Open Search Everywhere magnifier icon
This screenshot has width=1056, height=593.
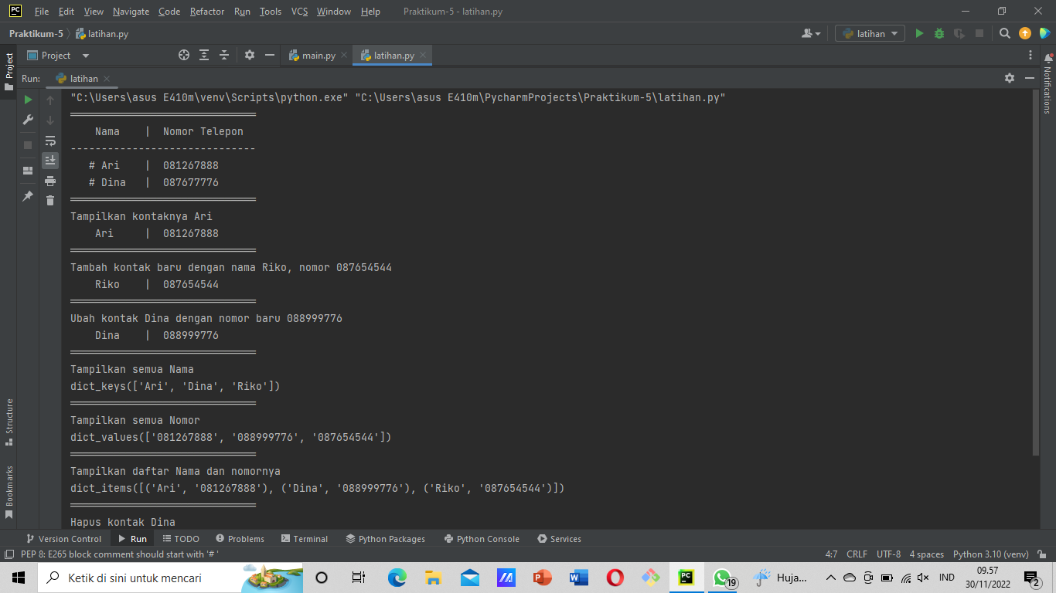pyautogui.click(x=1005, y=33)
